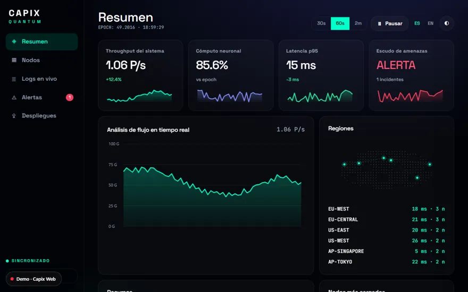This screenshot has width=468, height=292.
Task: Select the US-EAST region row
Action: click(x=387, y=230)
